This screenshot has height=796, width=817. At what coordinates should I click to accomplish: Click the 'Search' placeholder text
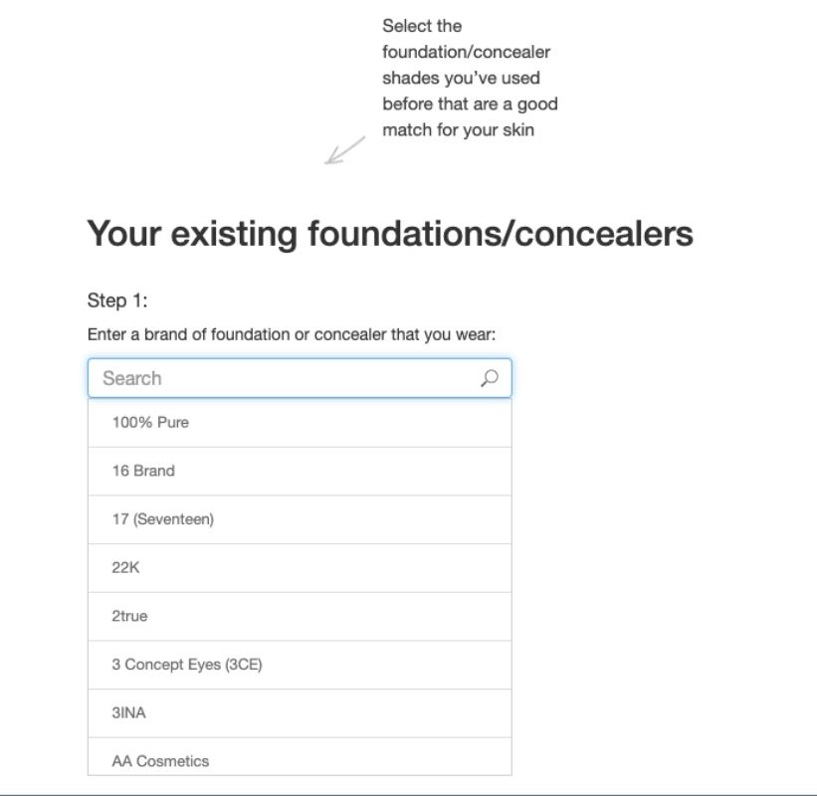[131, 378]
